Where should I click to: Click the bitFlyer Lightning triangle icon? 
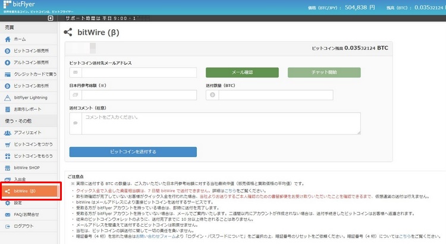pos(8,98)
